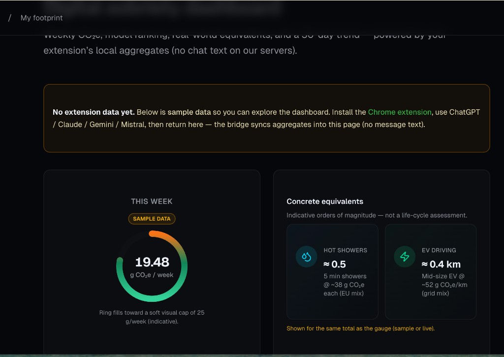Click the Mid-size EV grid mix description
The image size is (504, 357).
pyautogui.click(x=444, y=285)
